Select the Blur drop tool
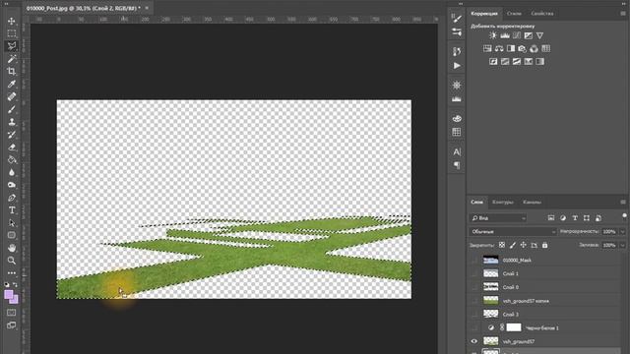 point(11,172)
